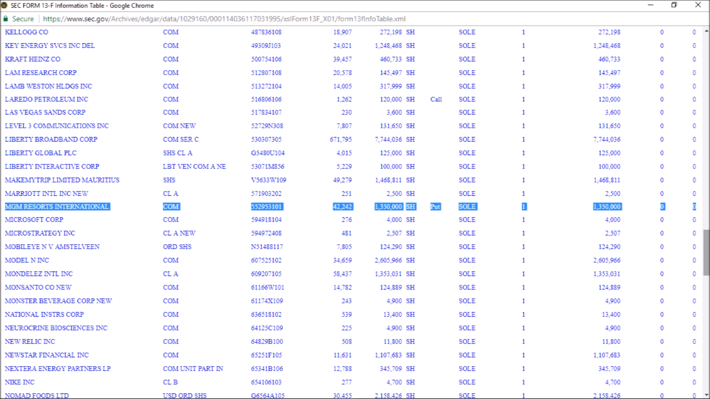Click the Secure label in address bar
The width and height of the screenshot is (710, 399).
pos(23,19)
